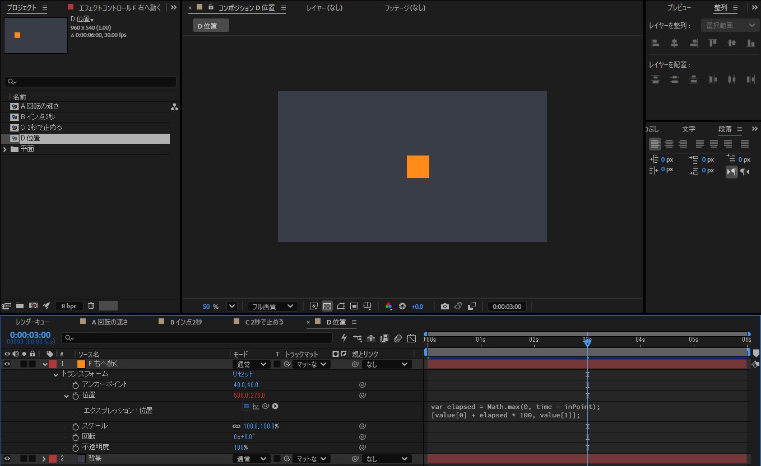Click the 0:00:03:00 timecode in the viewer
761x466 pixels.
point(507,307)
